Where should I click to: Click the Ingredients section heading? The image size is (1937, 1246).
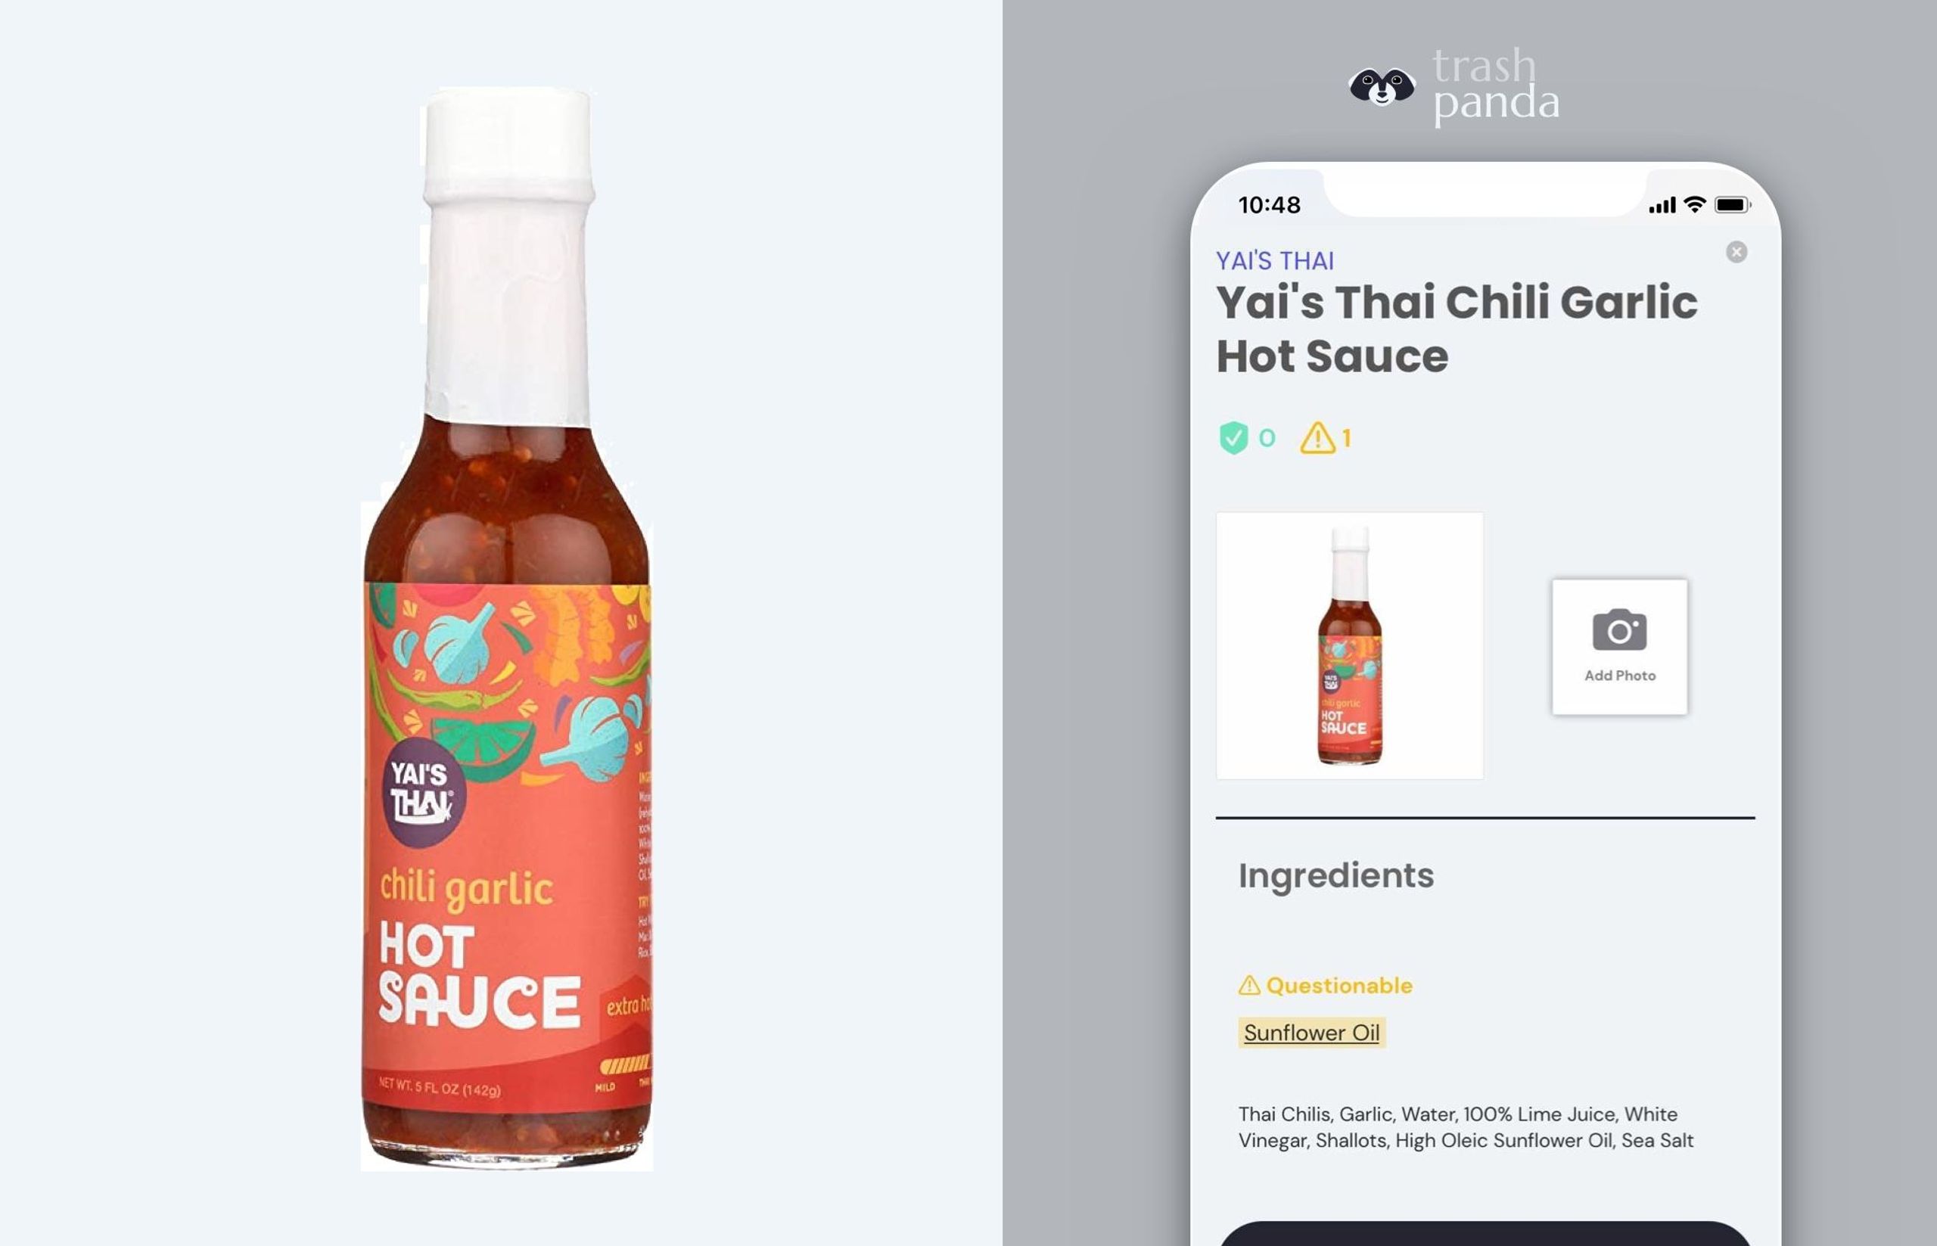(1335, 875)
